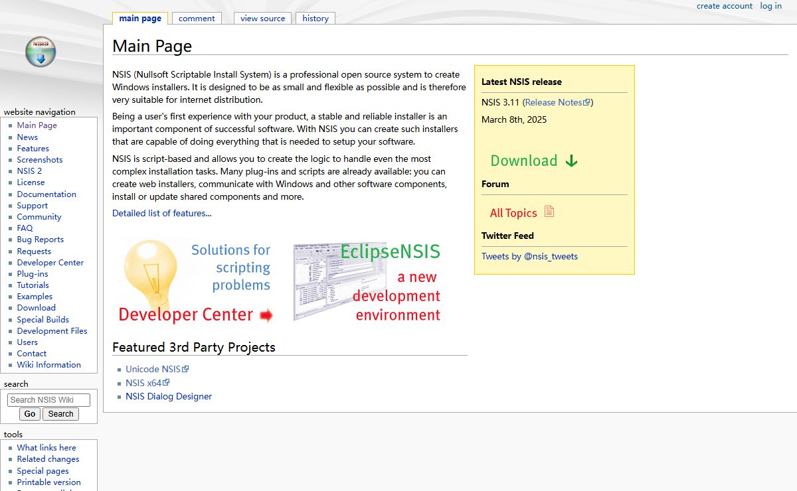Open the Plug-ins sidebar link

pyautogui.click(x=33, y=274)
